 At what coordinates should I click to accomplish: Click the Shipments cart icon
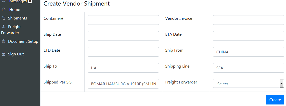[x=4, y=18]
